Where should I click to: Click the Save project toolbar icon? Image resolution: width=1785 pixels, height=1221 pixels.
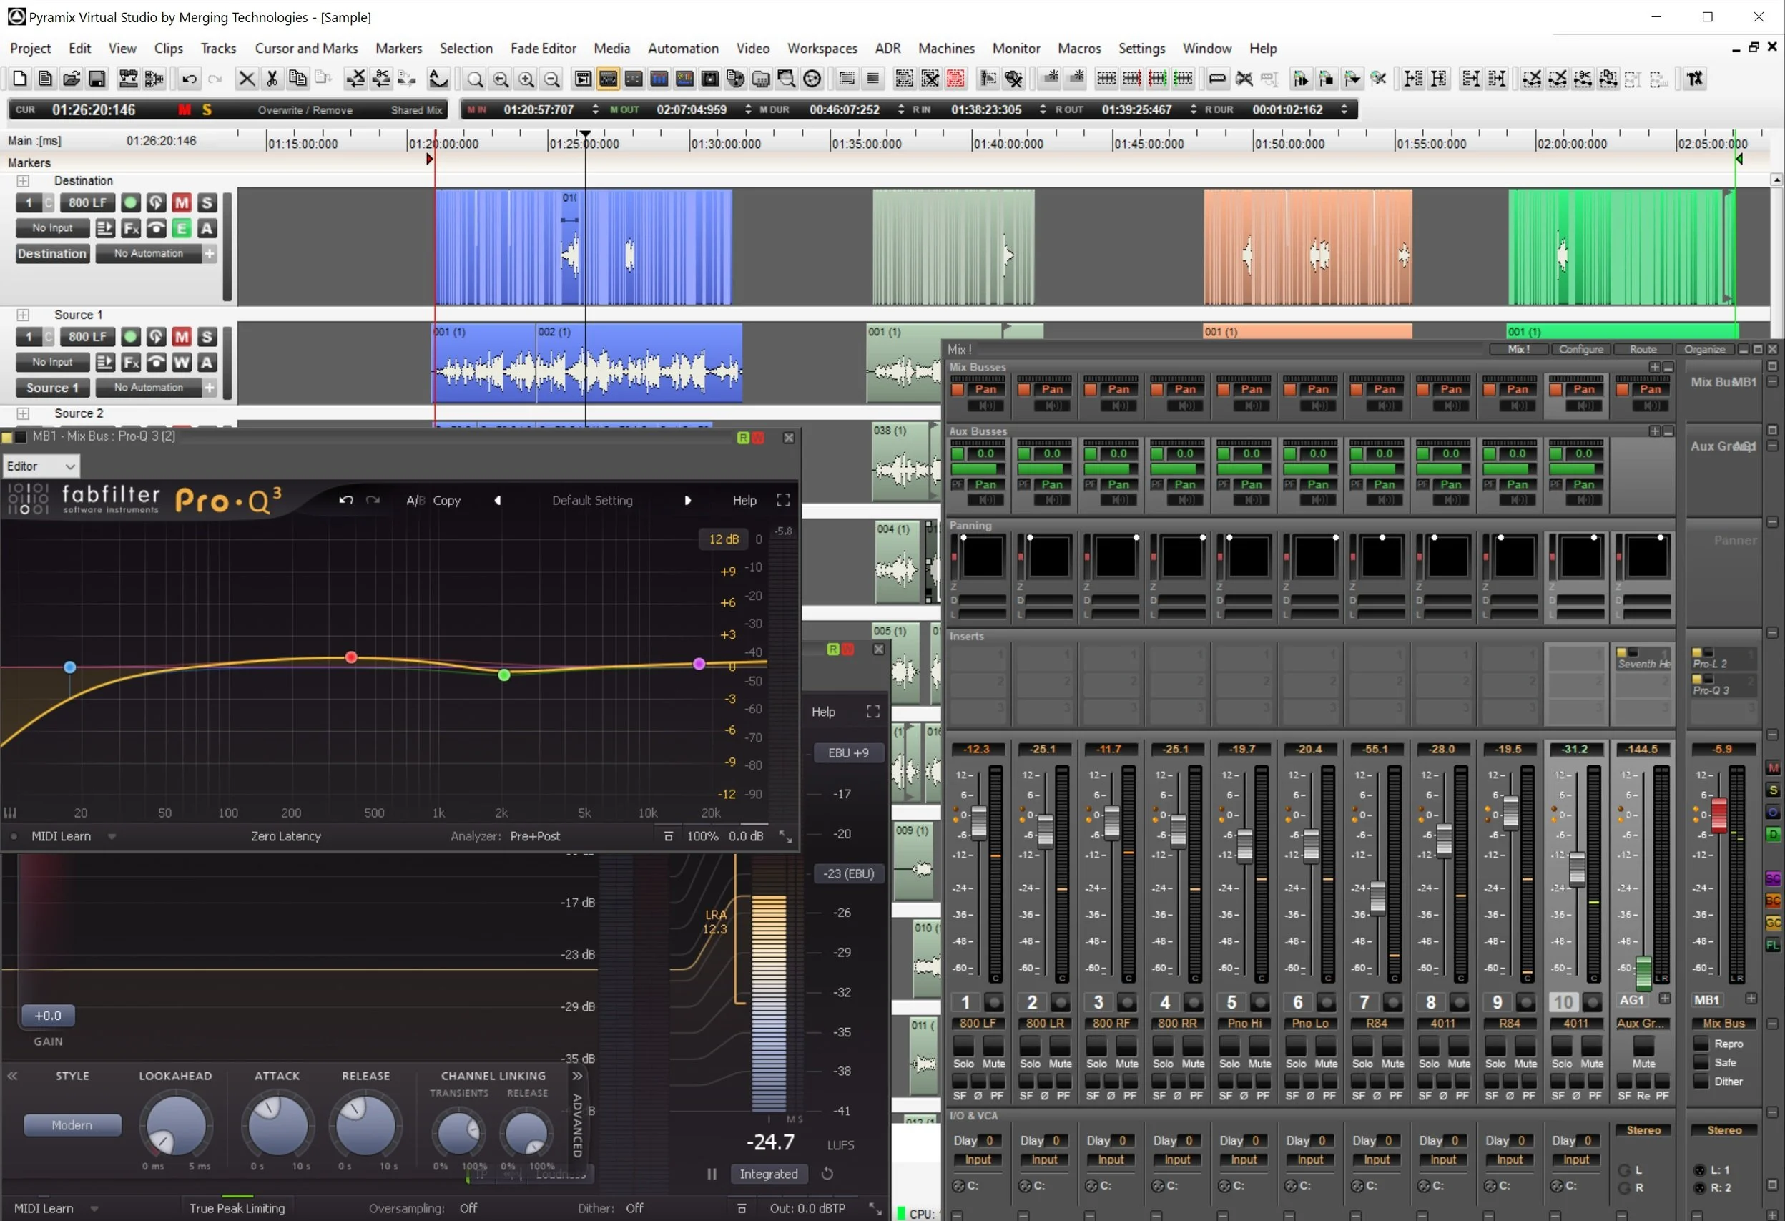click(x=97, y=79)
